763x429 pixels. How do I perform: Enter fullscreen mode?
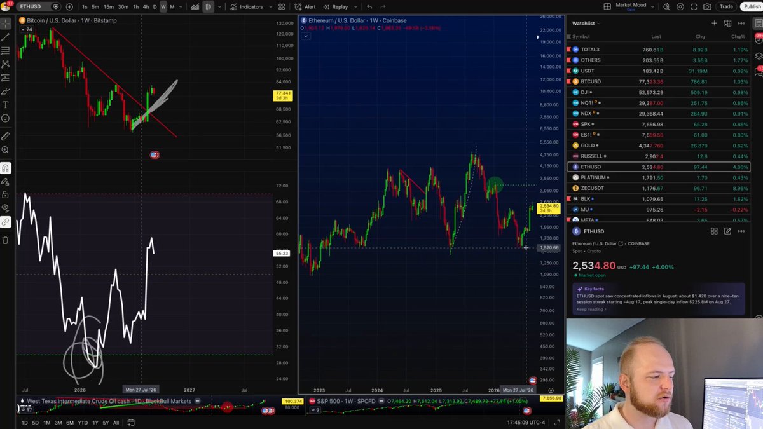[x=694, y=6]
